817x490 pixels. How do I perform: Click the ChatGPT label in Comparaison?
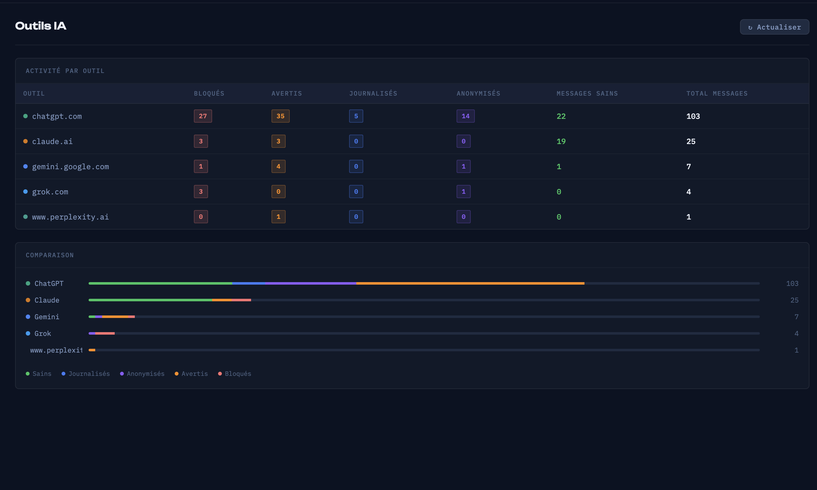coord(49,283)
